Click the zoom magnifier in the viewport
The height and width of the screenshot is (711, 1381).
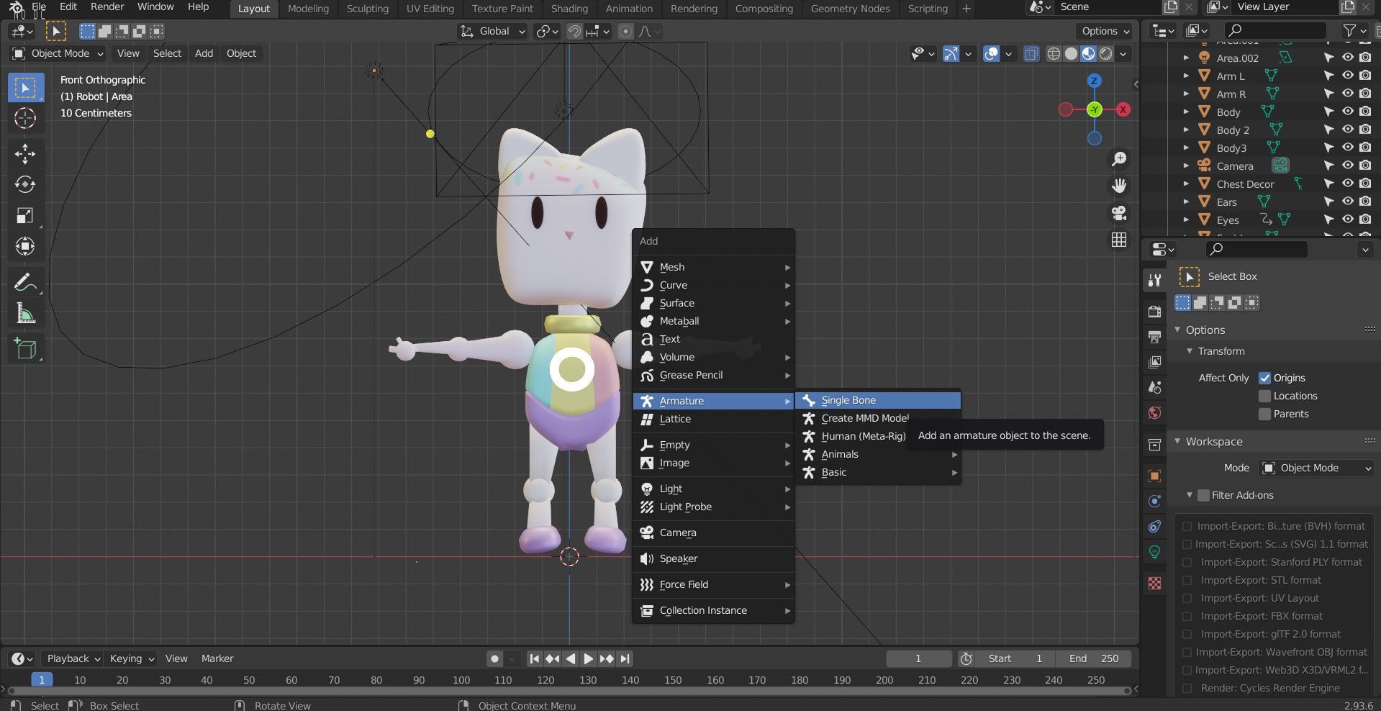pyautogui.click(x=1119, y=159)
